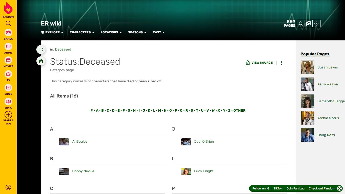Open the user profile icon

(x=8, y=187)
